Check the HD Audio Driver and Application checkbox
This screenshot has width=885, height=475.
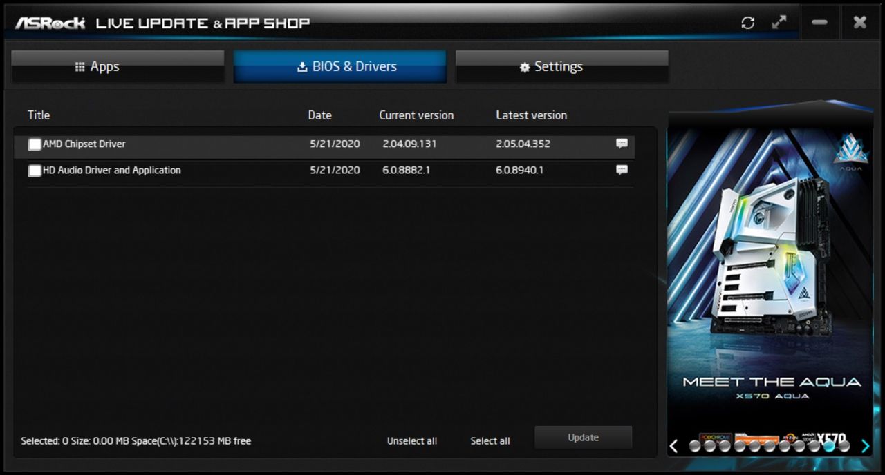pos(35,171)
